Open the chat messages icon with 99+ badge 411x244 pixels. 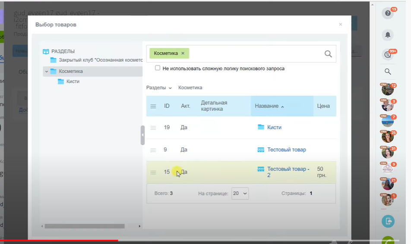pos(388,54)
